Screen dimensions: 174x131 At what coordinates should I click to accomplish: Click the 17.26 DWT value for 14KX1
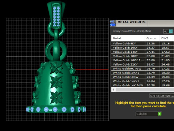tap(166, 81)
